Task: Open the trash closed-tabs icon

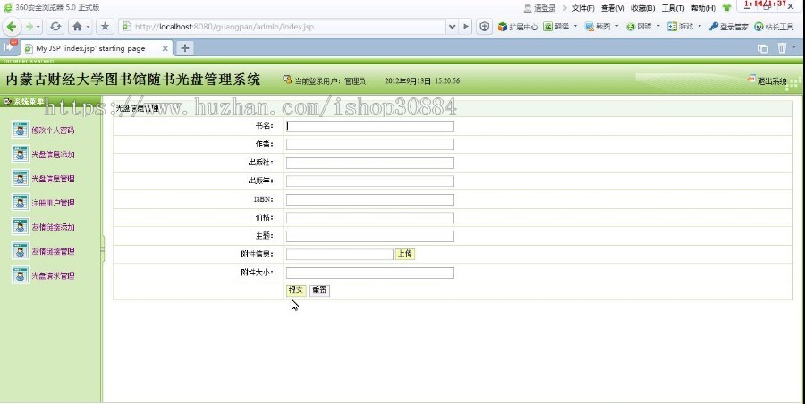Action: [782, 48]
